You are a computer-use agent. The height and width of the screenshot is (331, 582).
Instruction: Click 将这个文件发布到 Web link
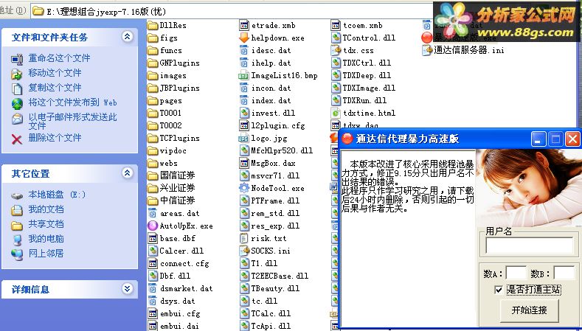pyautogui.click(x=73, y=102)
